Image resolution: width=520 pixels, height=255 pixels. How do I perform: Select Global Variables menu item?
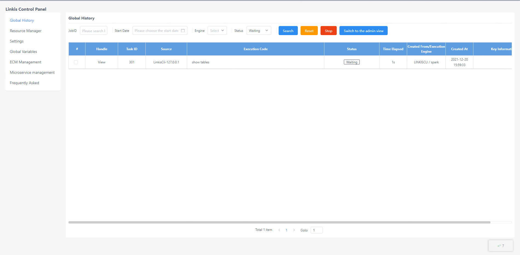tap(23, 52)
